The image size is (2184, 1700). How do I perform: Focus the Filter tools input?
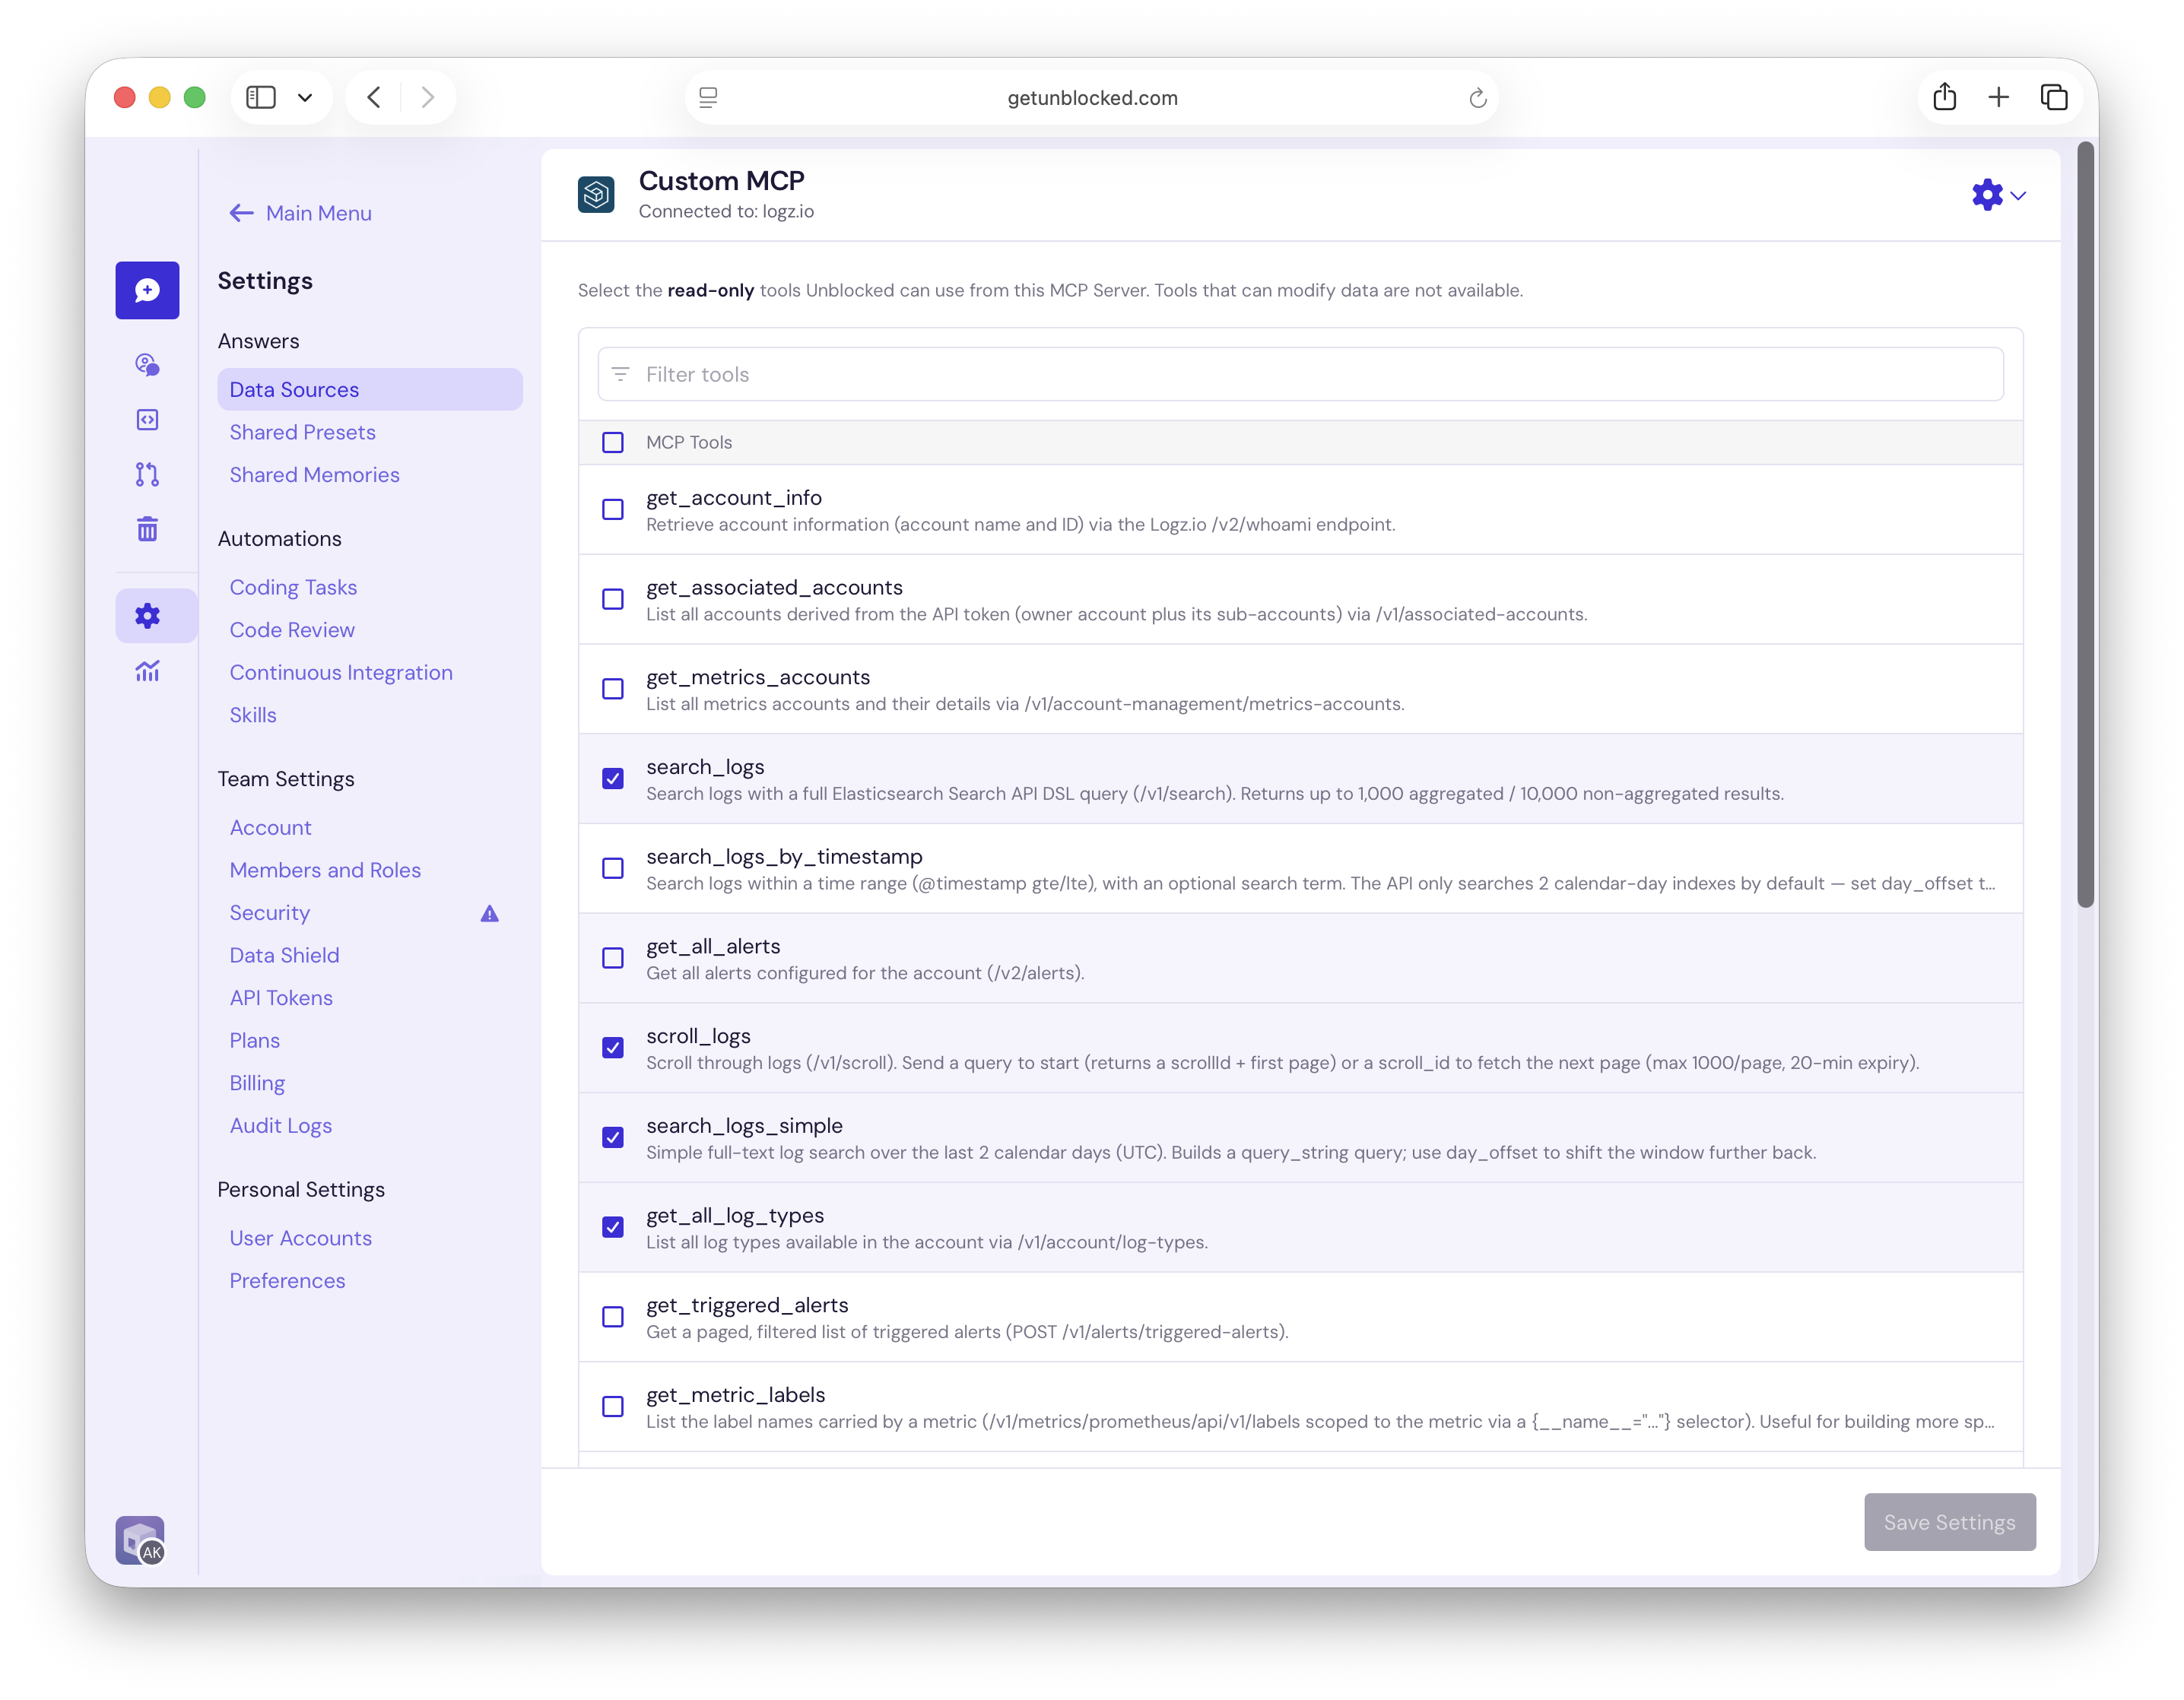(1300, 374)
